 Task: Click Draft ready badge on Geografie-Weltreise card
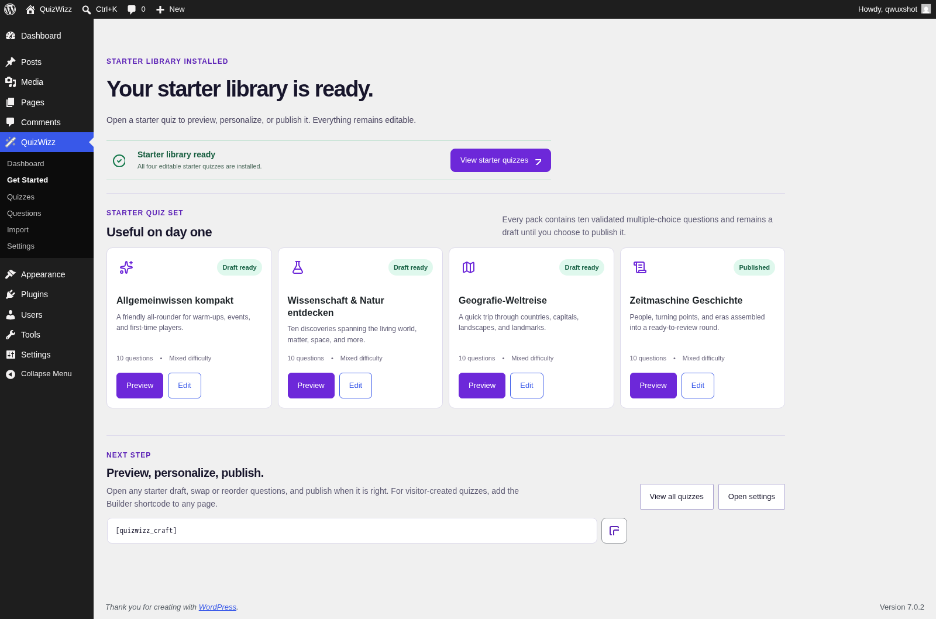(581, 267)
